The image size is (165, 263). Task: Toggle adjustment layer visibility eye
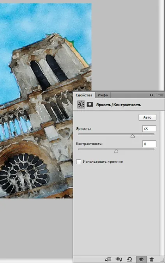[141, 259]
